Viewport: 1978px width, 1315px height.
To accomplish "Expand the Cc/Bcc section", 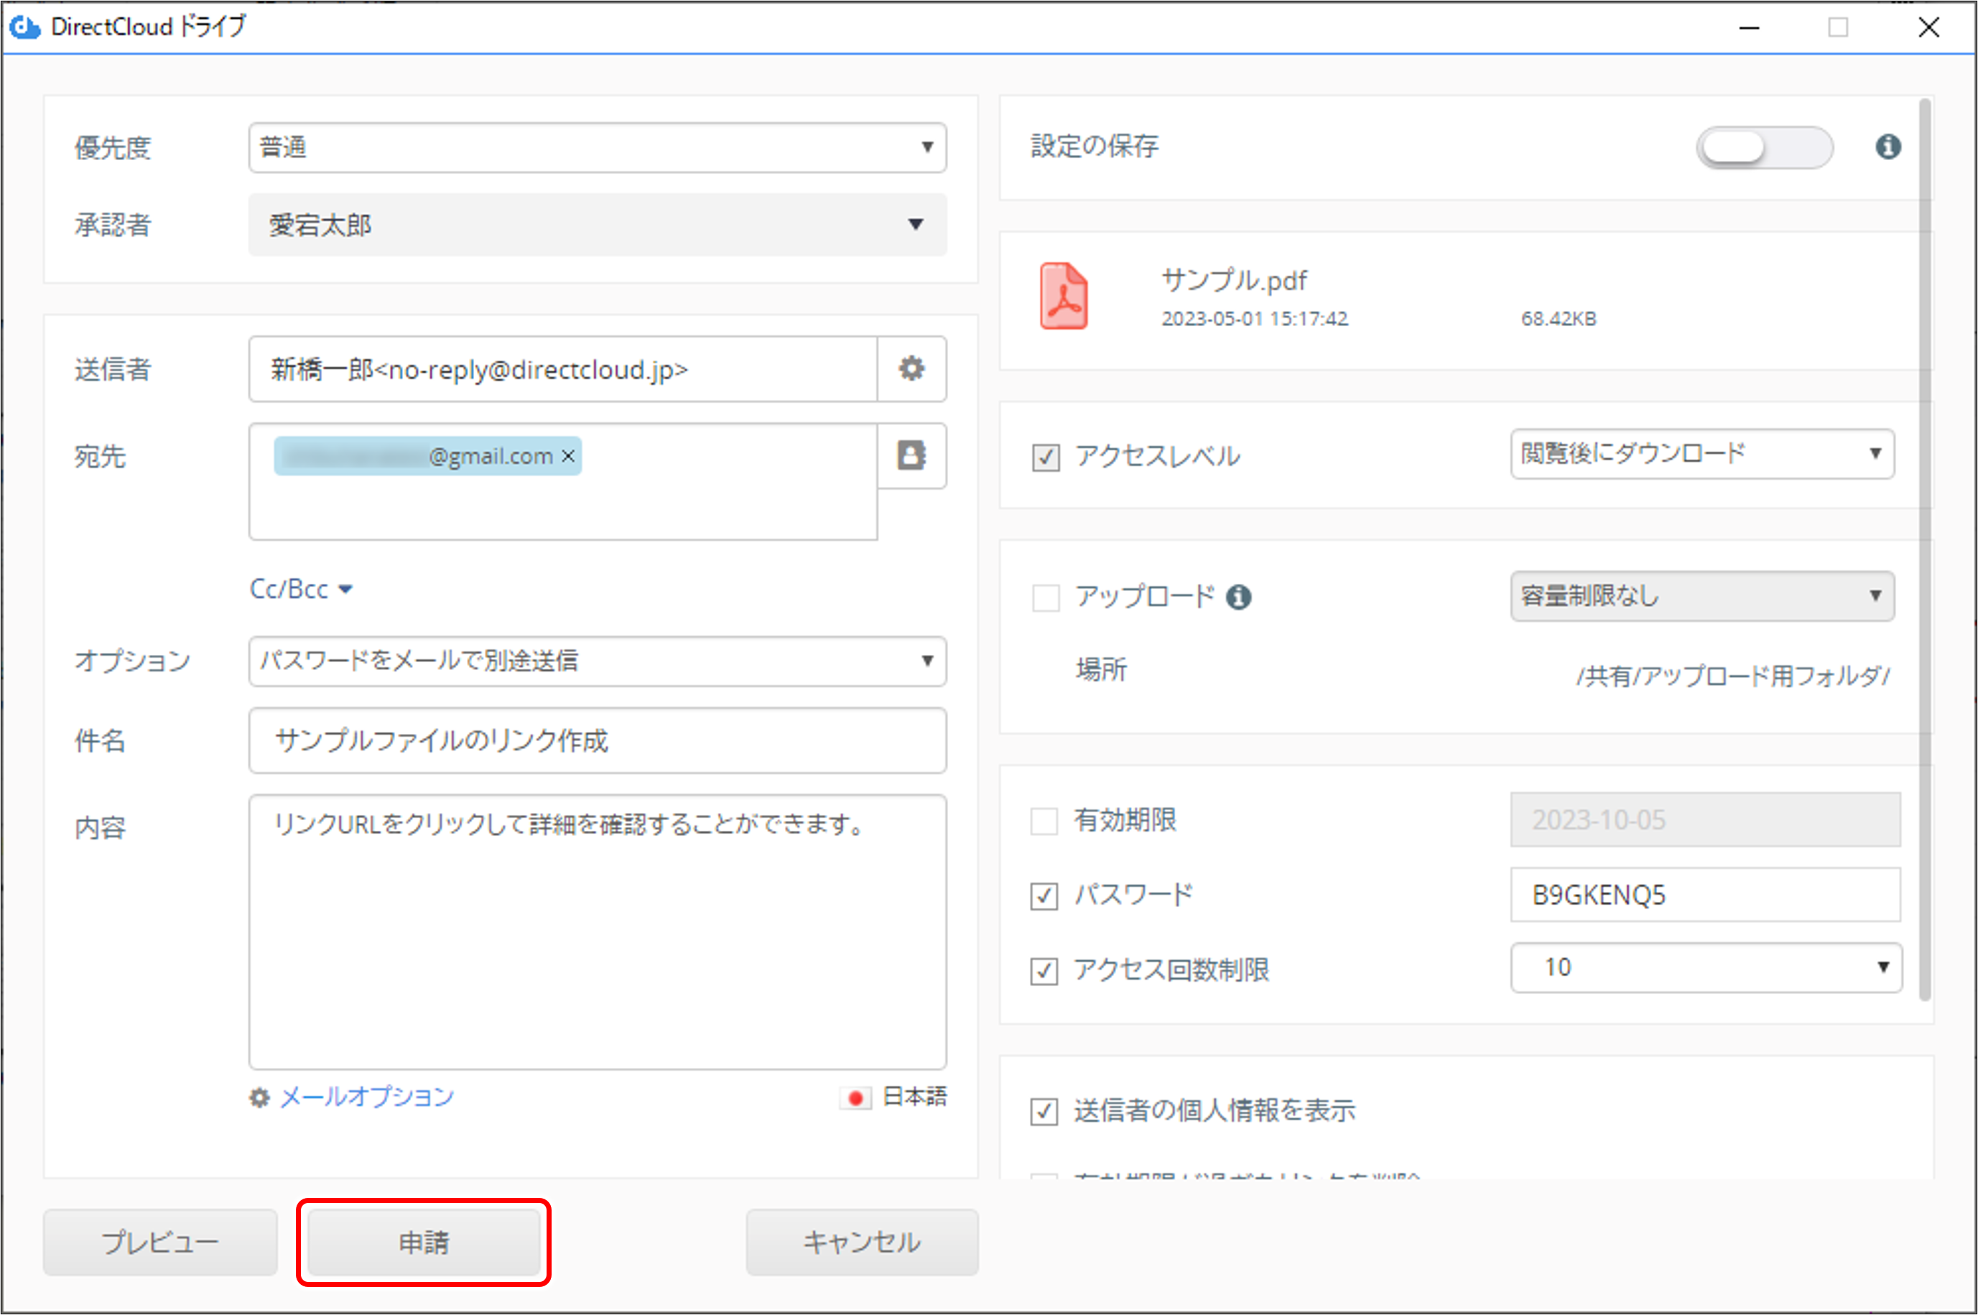I will tap(301, 589).
